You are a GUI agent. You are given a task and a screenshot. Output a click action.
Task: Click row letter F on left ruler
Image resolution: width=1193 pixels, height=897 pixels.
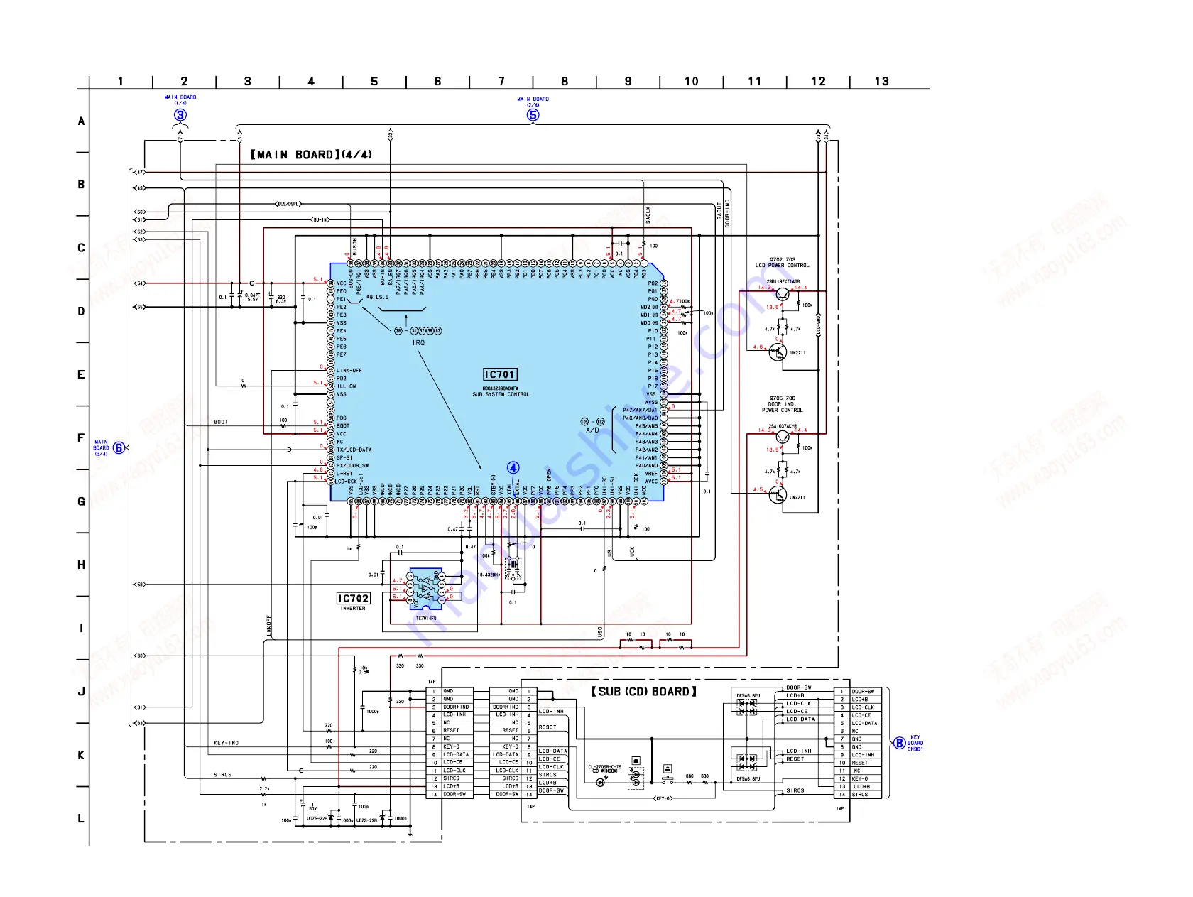pos(81,438)
